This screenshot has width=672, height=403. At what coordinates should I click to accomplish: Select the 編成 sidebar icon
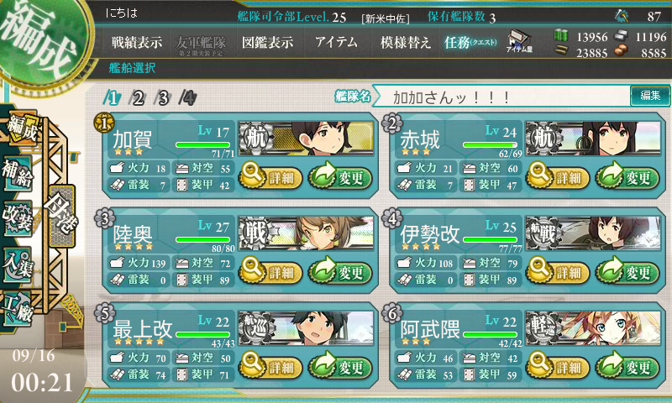pos(20,128)
